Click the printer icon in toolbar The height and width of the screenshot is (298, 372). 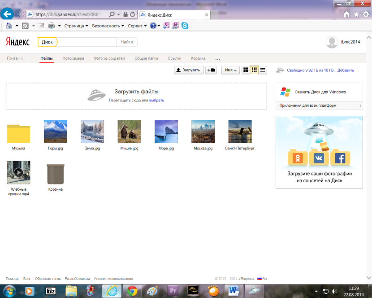[51, 26]
